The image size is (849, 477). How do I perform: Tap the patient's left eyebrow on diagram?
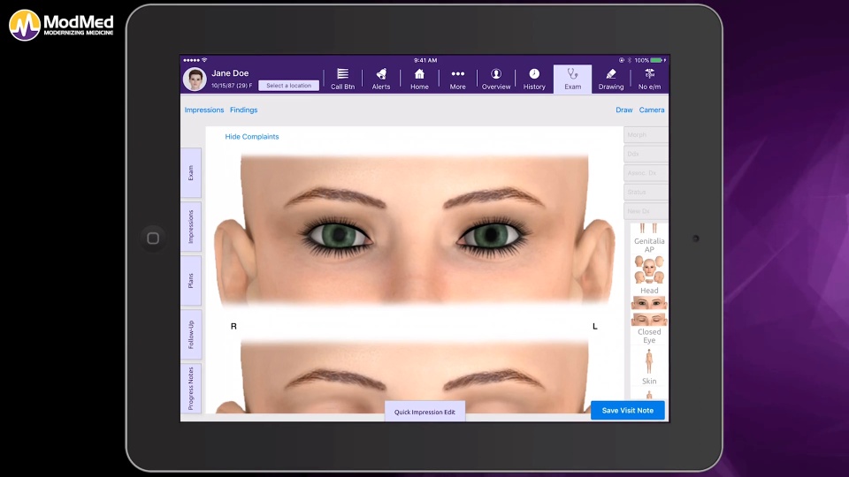click(493, 197)
